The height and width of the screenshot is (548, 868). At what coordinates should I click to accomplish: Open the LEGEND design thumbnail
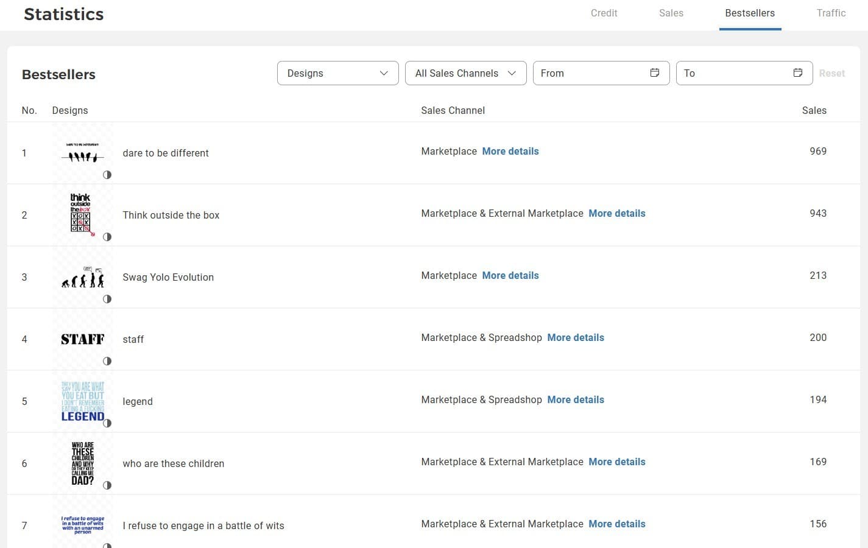point(83,401)
